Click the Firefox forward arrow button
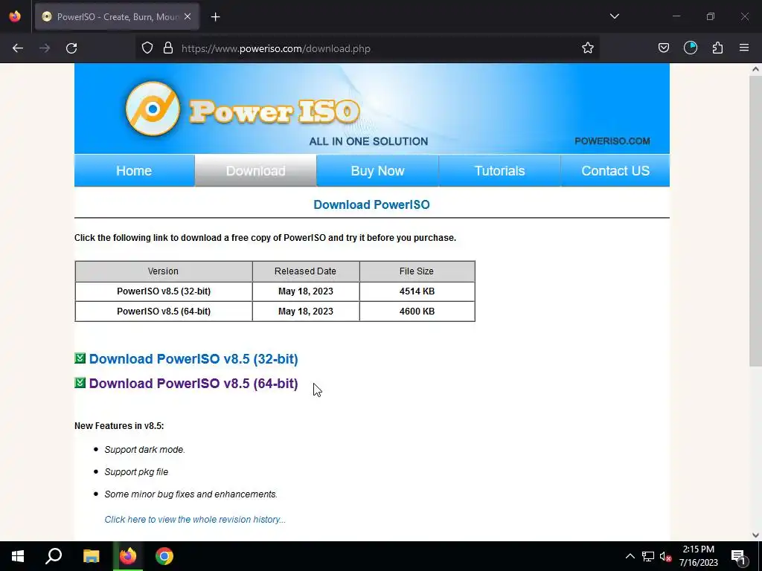762x571 pixels. coord(45,48)
